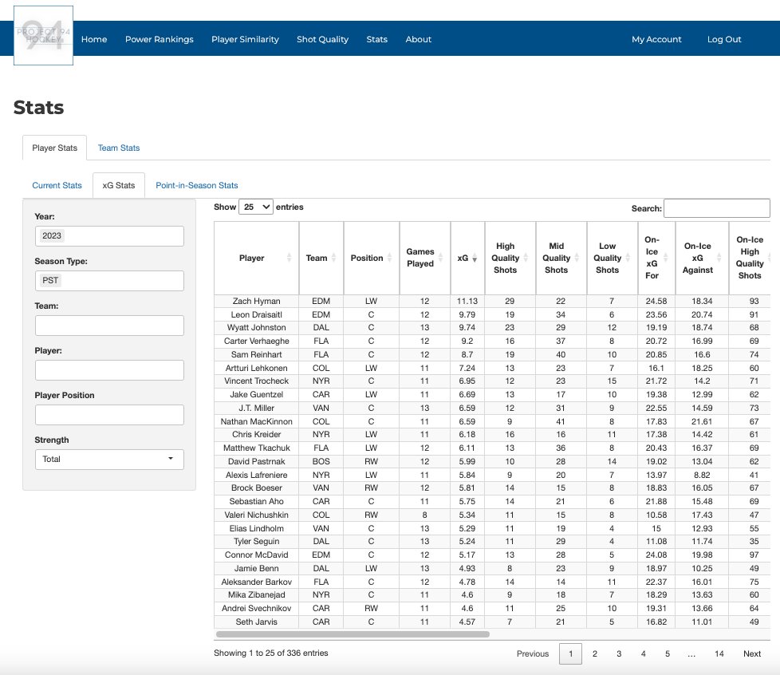Viewport: 780px width, 675px height.
Task: Sort by Low Quality Shots arrows
Action: (628, 258)
